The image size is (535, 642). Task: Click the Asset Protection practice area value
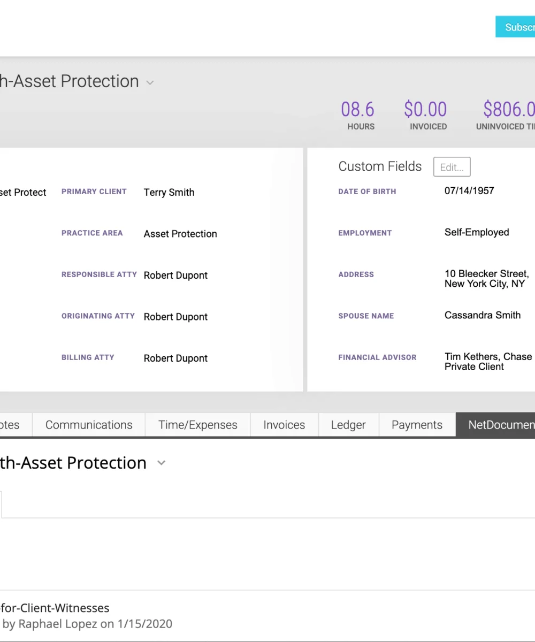180,234
